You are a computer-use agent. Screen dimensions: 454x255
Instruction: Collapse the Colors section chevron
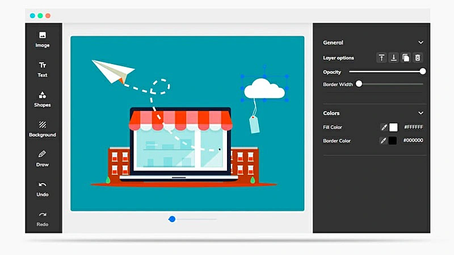click(x=421, y=113)
